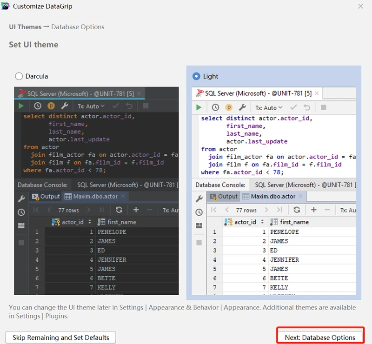Click the stop square in Darcula top toolbar
Screen dimensions: 372x344
coord(146,106)
